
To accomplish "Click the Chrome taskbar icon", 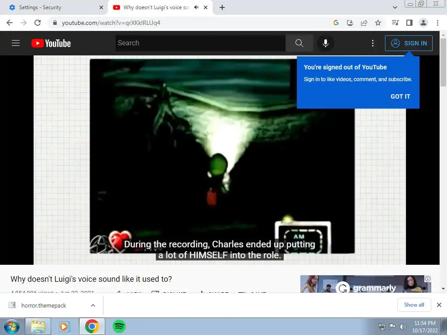I will point(92,326).
